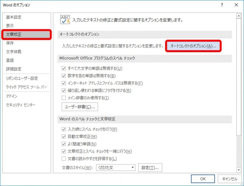Click the scrollbar down arrow
This screenshot has height=186, width=244.
pyautogui.click(x=239, y=170)
